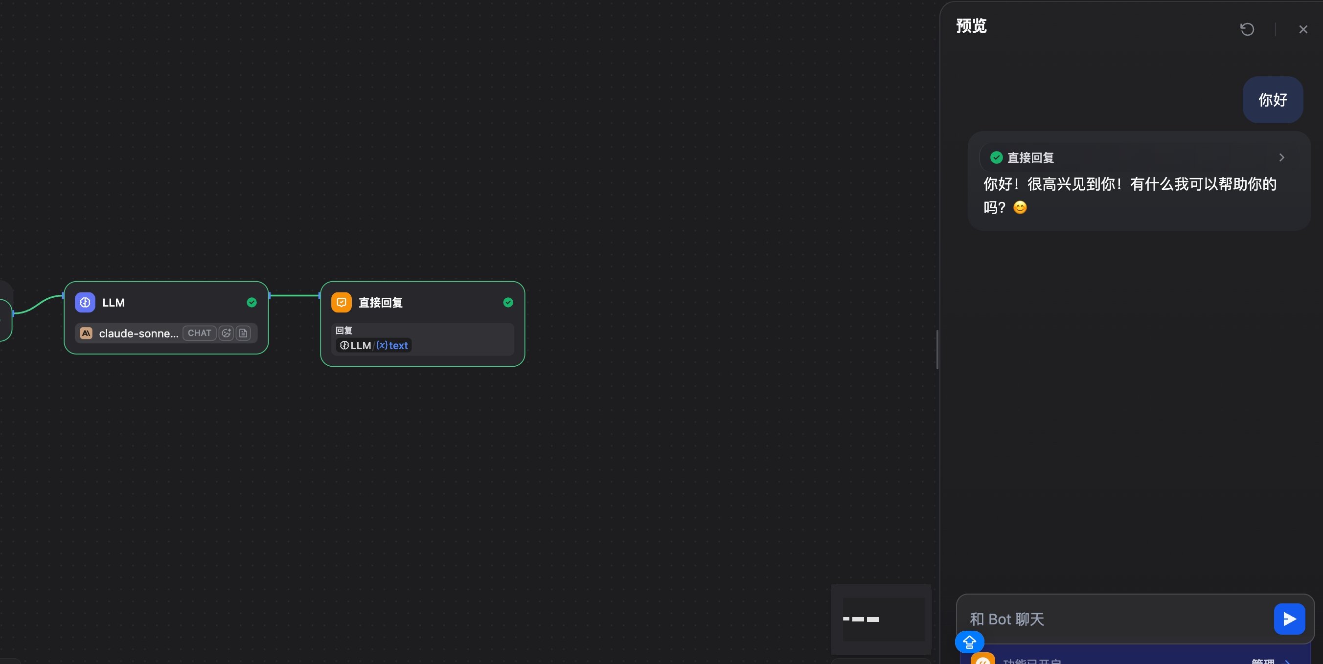Click the restart conversation icon in 预览 header
1323x664 pixels.
pyautogui.click(x=1247, y=29)
